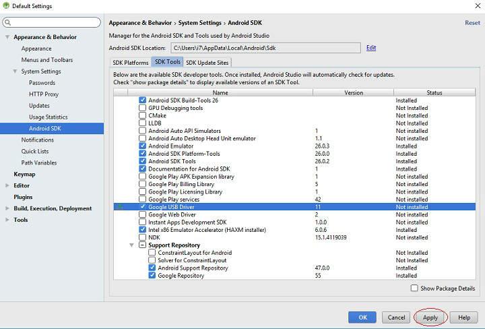Open Menus and Toolbars settings
Viewport: 485px width, 329px height.
pos(47,60)
